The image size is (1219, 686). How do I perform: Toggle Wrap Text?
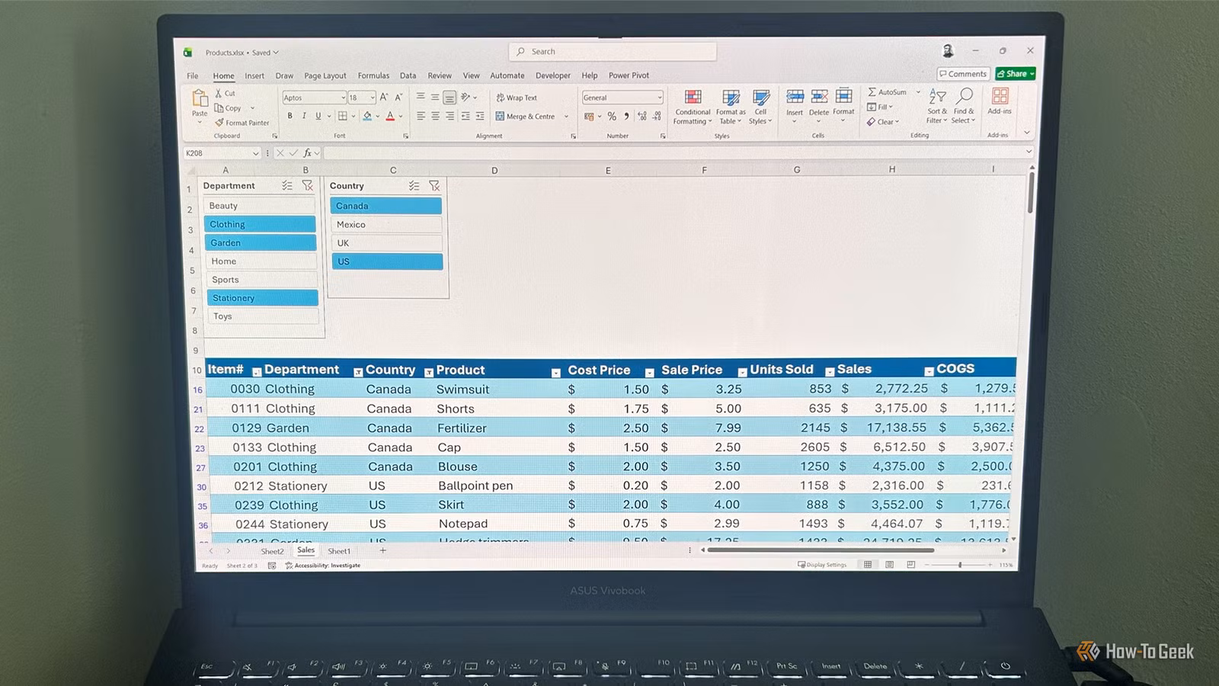coord(517,98)
